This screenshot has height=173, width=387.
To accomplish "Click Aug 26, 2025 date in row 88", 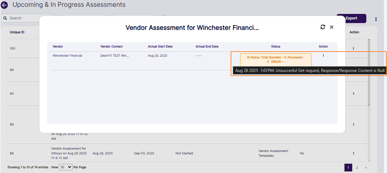I will (103, 153).
